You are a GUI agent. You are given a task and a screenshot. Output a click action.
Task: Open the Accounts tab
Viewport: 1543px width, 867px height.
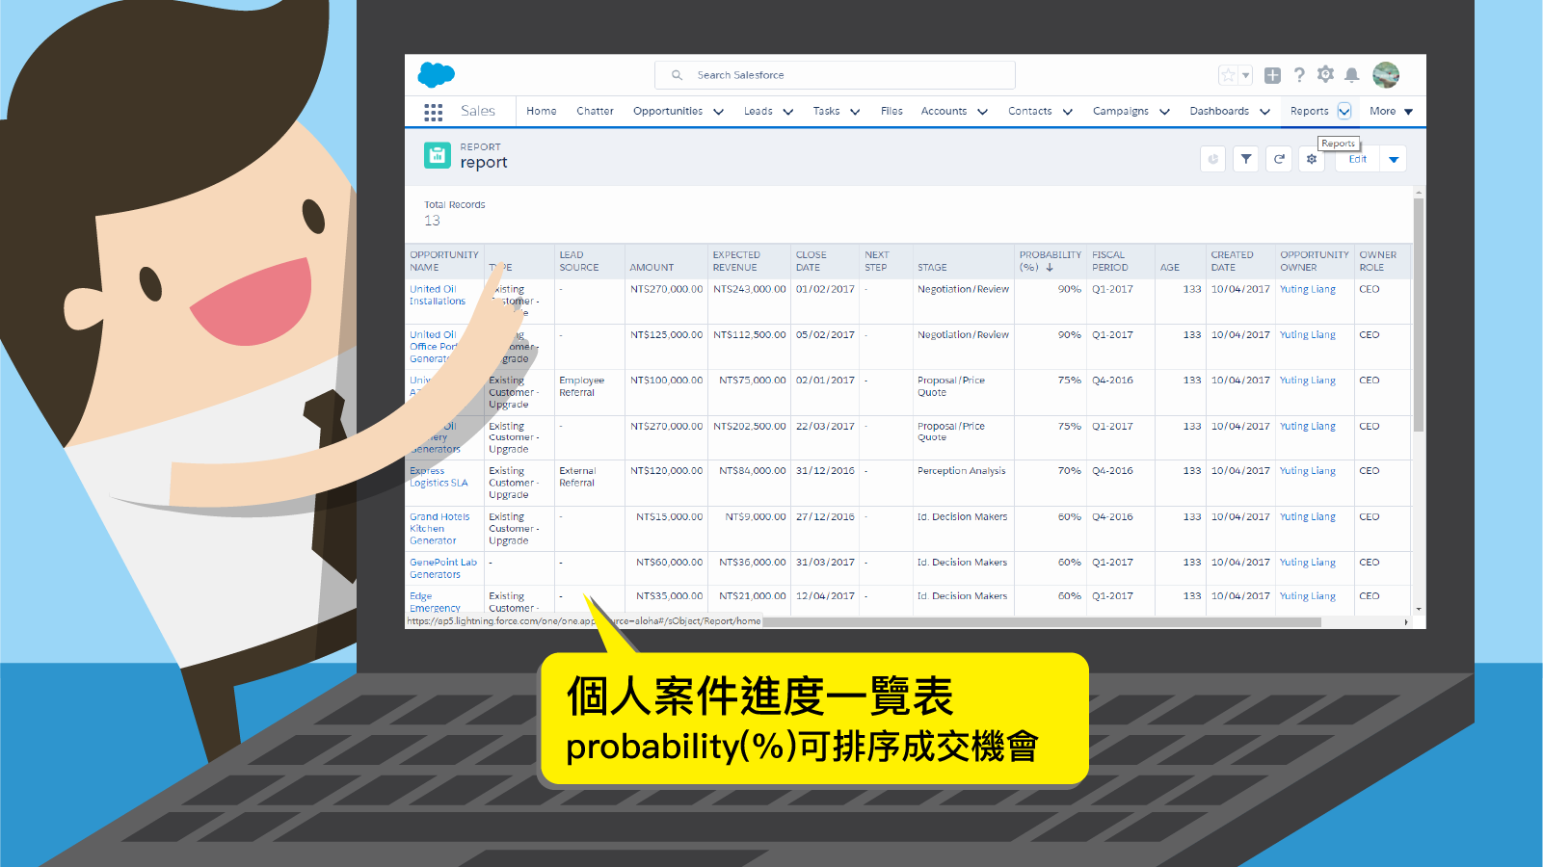pyautogui.click(x=944, y=112)
